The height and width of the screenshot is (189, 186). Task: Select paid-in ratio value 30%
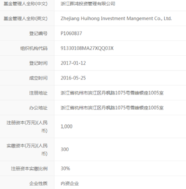(x=65, y=169)
